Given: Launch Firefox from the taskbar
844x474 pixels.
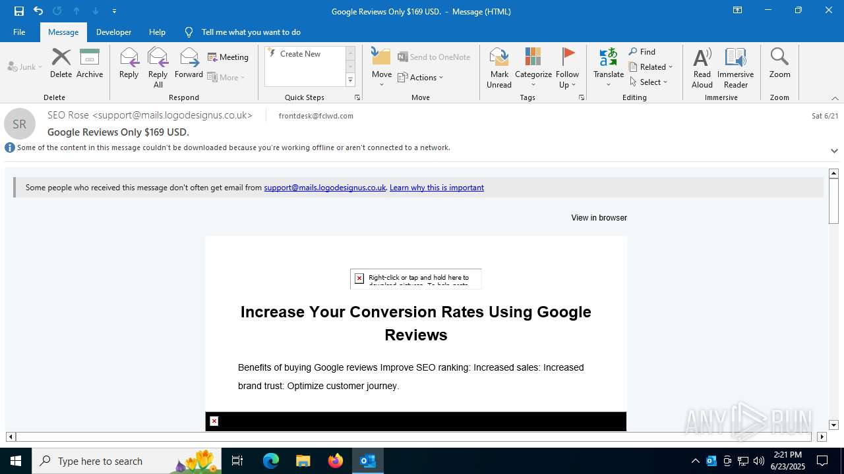Looking at the screenshot, I should (335, 461).
